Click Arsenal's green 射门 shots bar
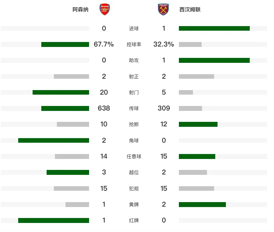The height and width of the screenshot is (232, 274). (x=61, y=92)
